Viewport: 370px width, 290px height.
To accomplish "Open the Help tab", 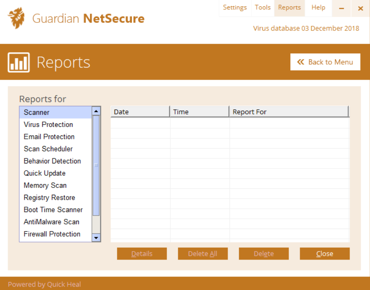I will (x=318, y=7).
